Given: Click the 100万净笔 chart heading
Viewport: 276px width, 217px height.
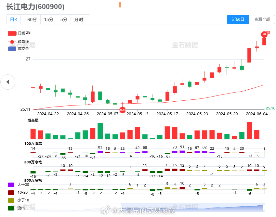Looking at the screenshot, I should pos(33,144).
